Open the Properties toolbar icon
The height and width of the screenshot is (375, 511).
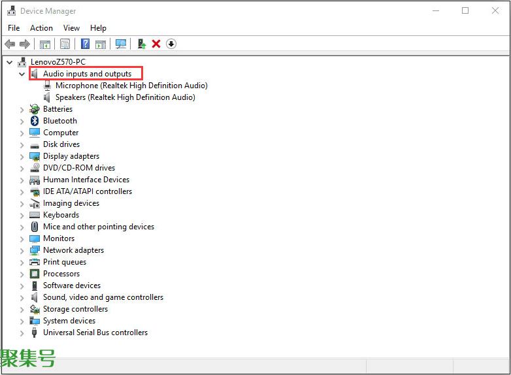point(65,44)
